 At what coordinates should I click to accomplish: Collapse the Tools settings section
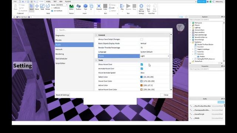(96, 60)
